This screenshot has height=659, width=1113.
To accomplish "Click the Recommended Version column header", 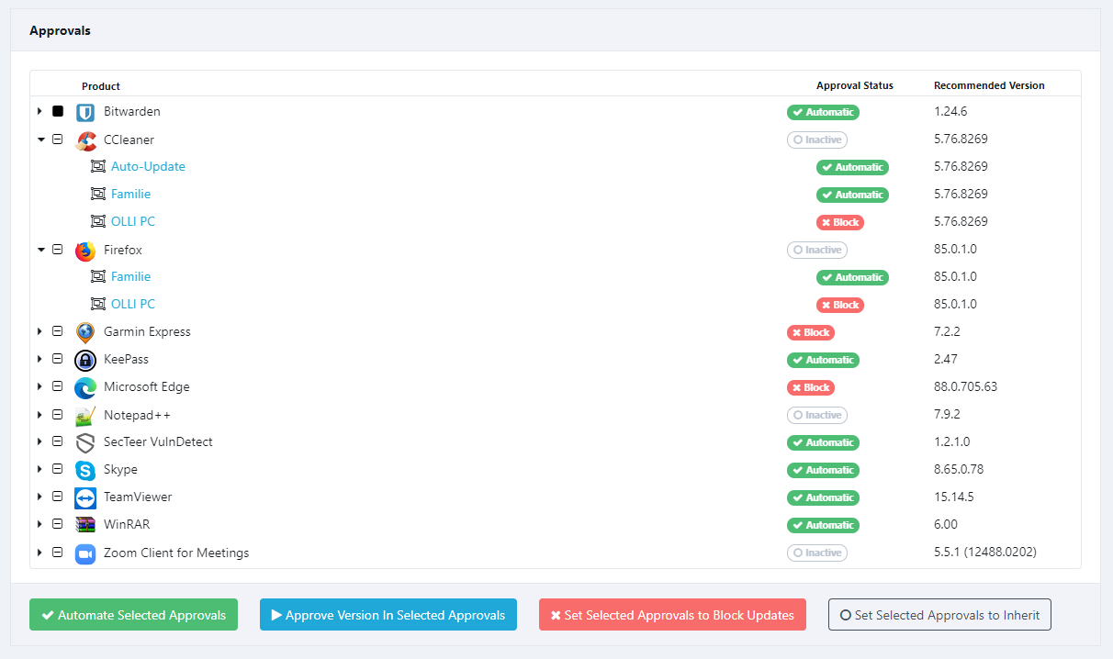I will pyautogui.click(x=989, y=86).
